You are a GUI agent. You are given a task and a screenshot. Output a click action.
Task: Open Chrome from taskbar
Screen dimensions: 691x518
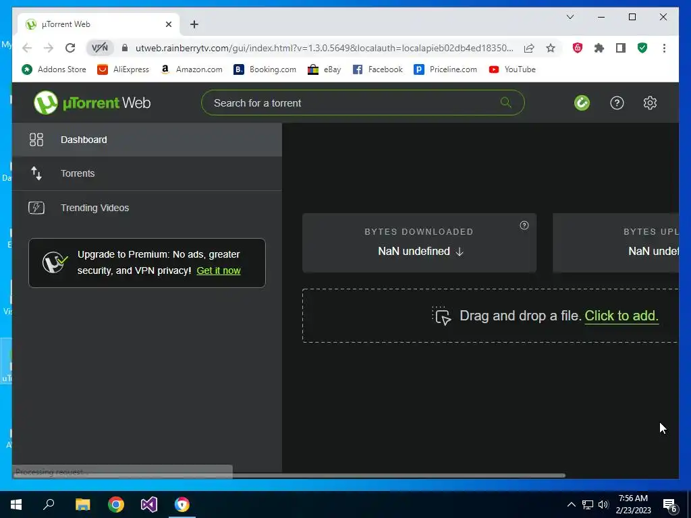(x=116, y=505)
